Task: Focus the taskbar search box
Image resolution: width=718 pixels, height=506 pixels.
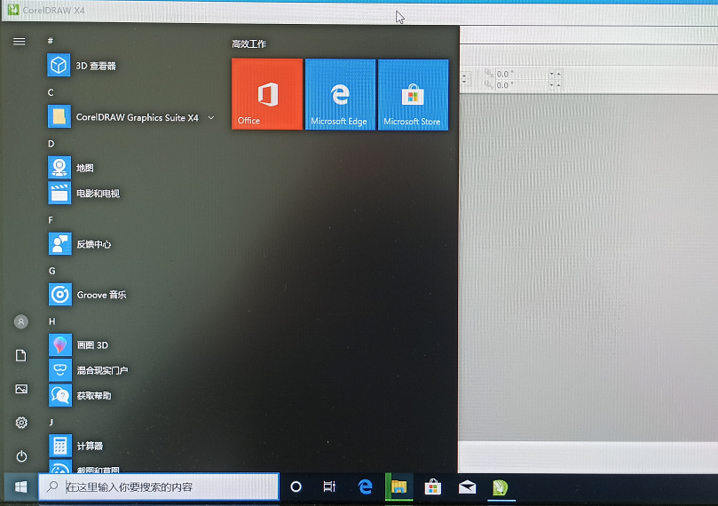Action: click(159, 486)
